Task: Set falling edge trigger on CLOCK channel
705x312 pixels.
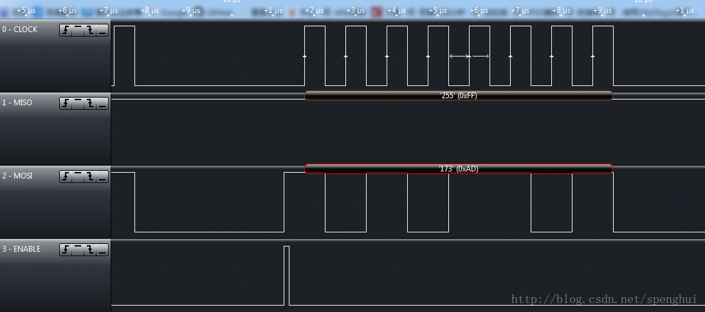Action: pyautogui.click(x=90, y=30)
